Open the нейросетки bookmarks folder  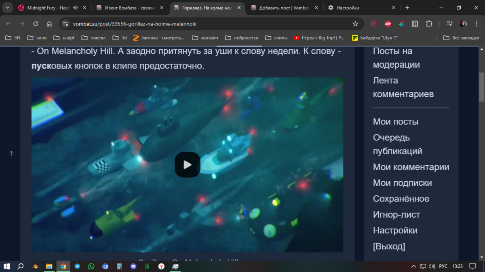[x=241, y=37]
